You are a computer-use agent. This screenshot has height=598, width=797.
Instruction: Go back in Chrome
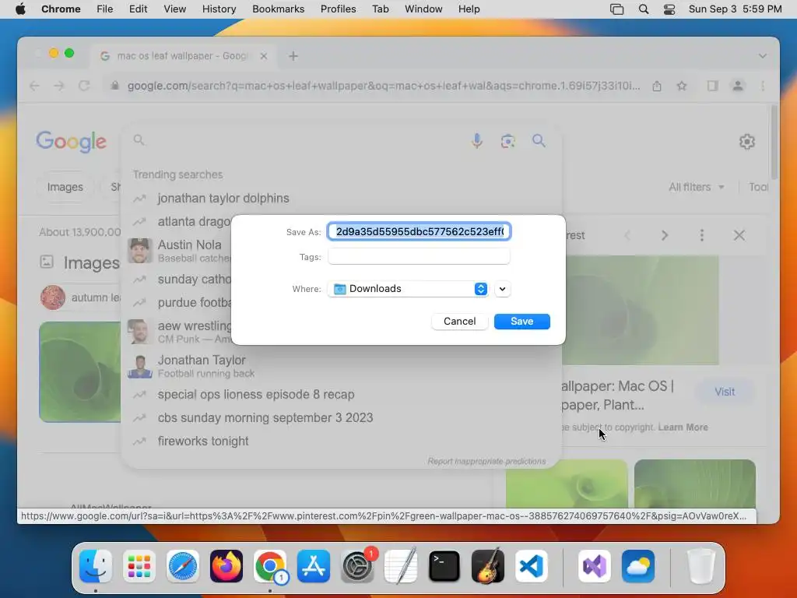pyautogui.click(x=34, y=86)
